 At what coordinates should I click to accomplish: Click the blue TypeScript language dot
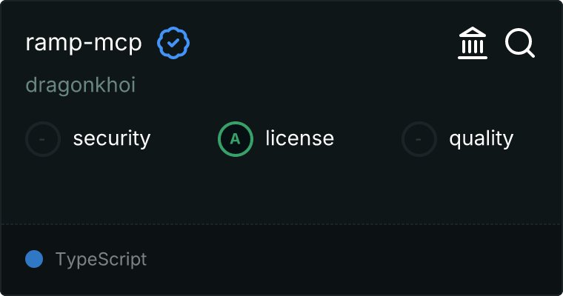tap(34, 259)
